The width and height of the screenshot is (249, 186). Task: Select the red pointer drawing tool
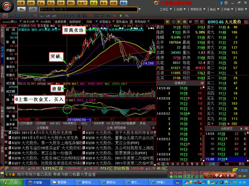(x=5, y=16)
